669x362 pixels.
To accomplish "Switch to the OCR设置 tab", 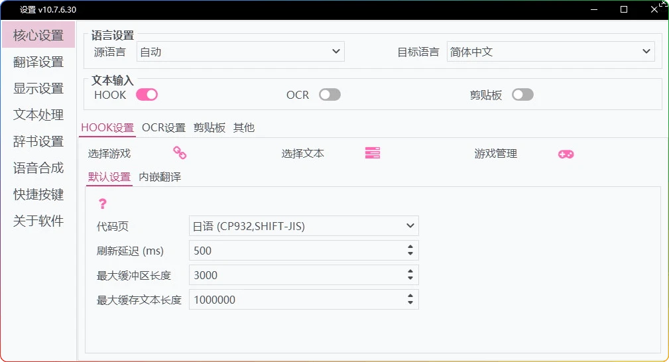I will 164,128.
